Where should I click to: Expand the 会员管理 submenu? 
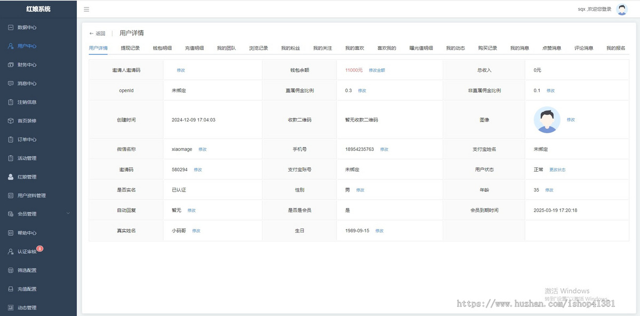coord(38,214)
